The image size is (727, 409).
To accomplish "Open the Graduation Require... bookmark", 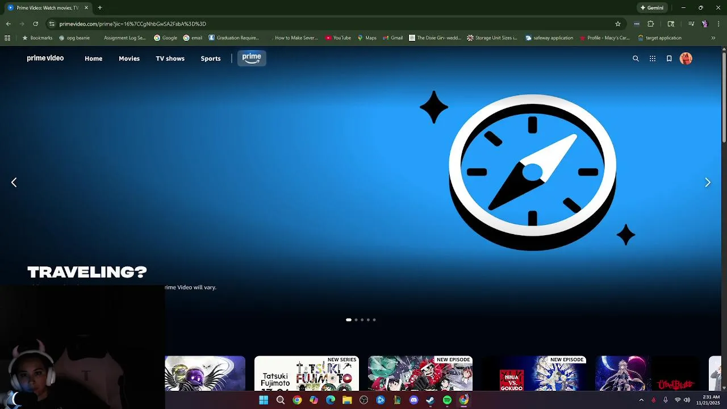I will click(x=234, y=38).
